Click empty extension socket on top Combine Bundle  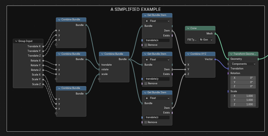tap(56, 45)
